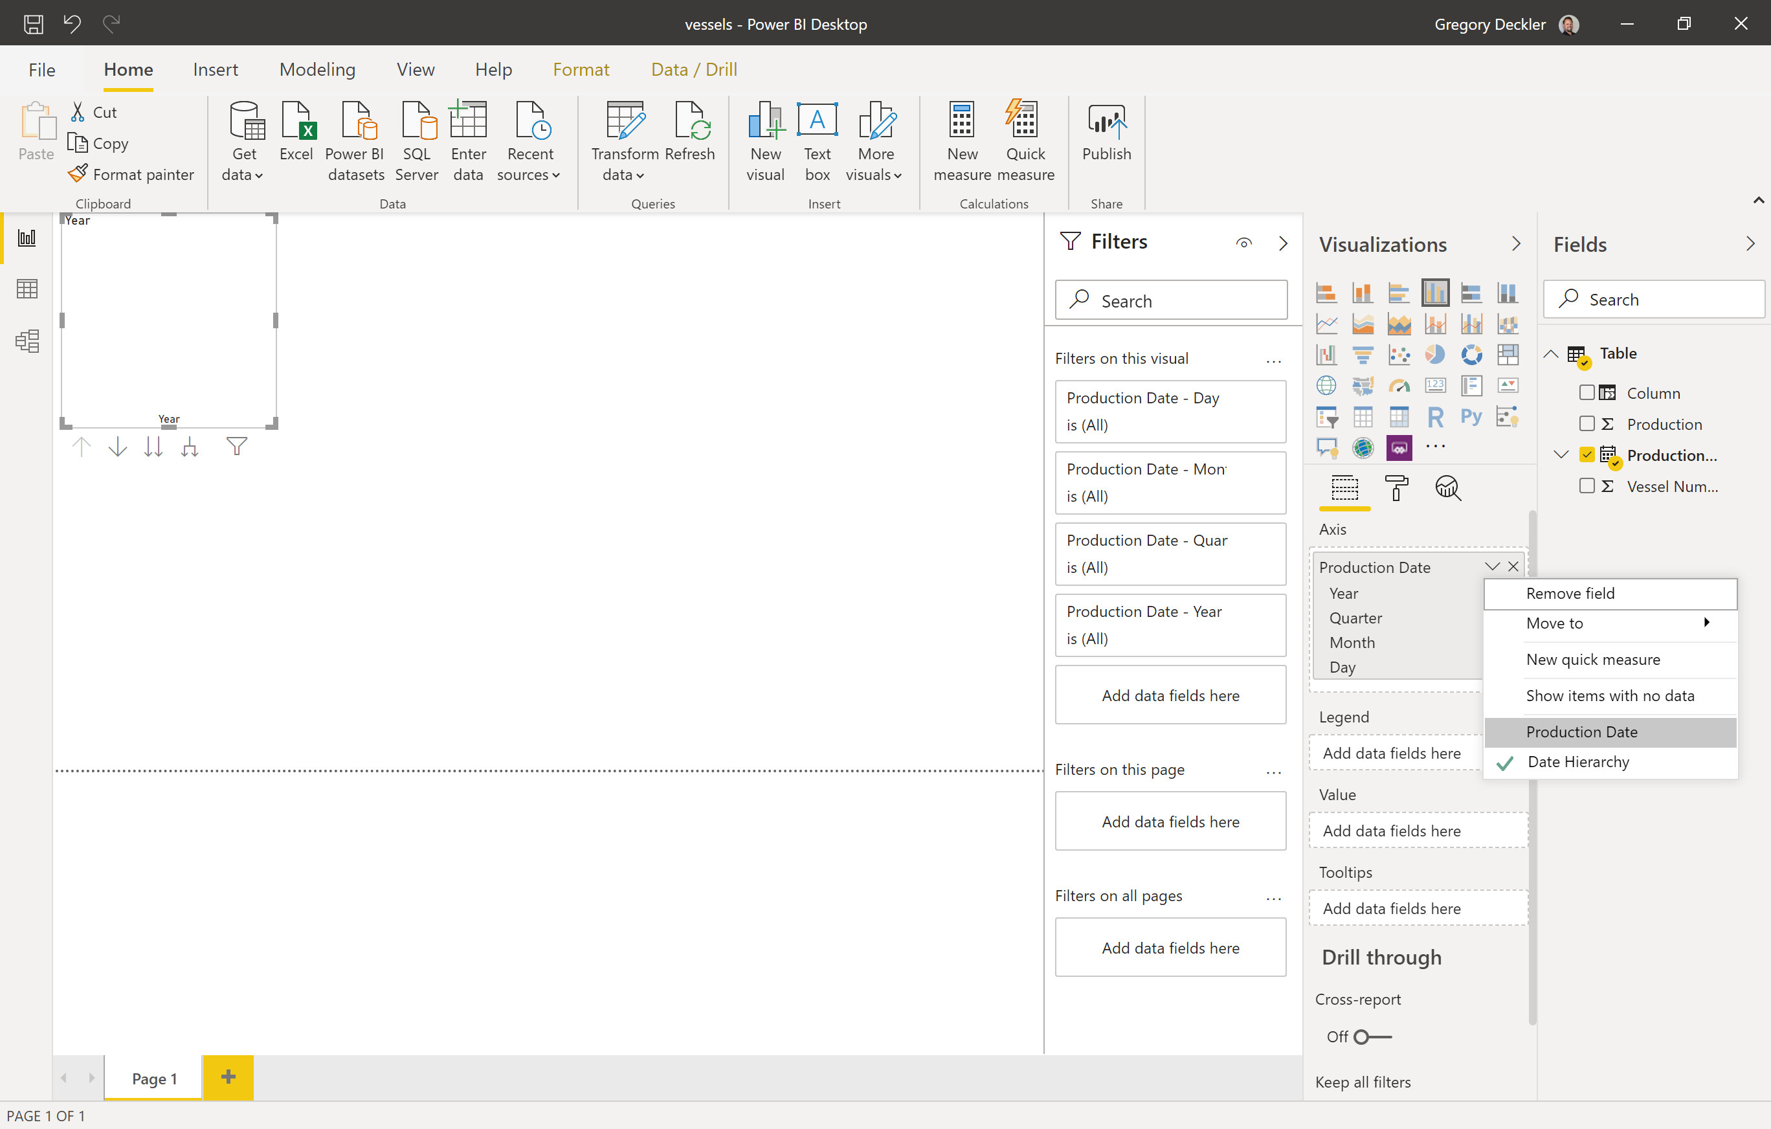Check the Column field checkbox

point(1587,393)
